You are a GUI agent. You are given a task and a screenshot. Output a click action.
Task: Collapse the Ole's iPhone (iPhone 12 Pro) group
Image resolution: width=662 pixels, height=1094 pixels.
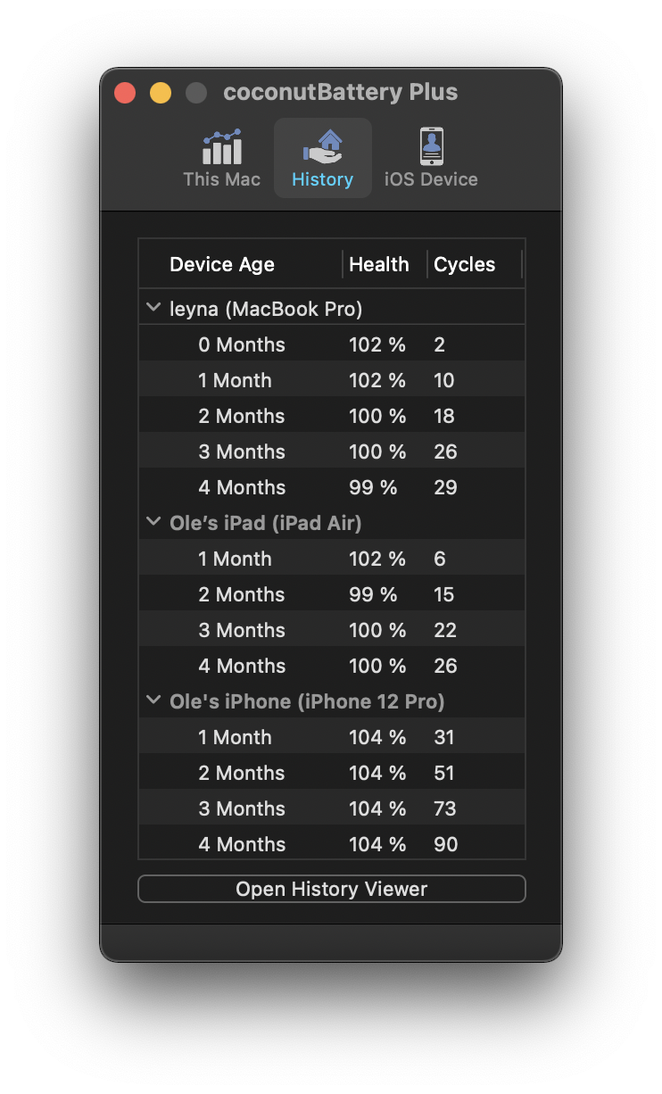(153, 701)
